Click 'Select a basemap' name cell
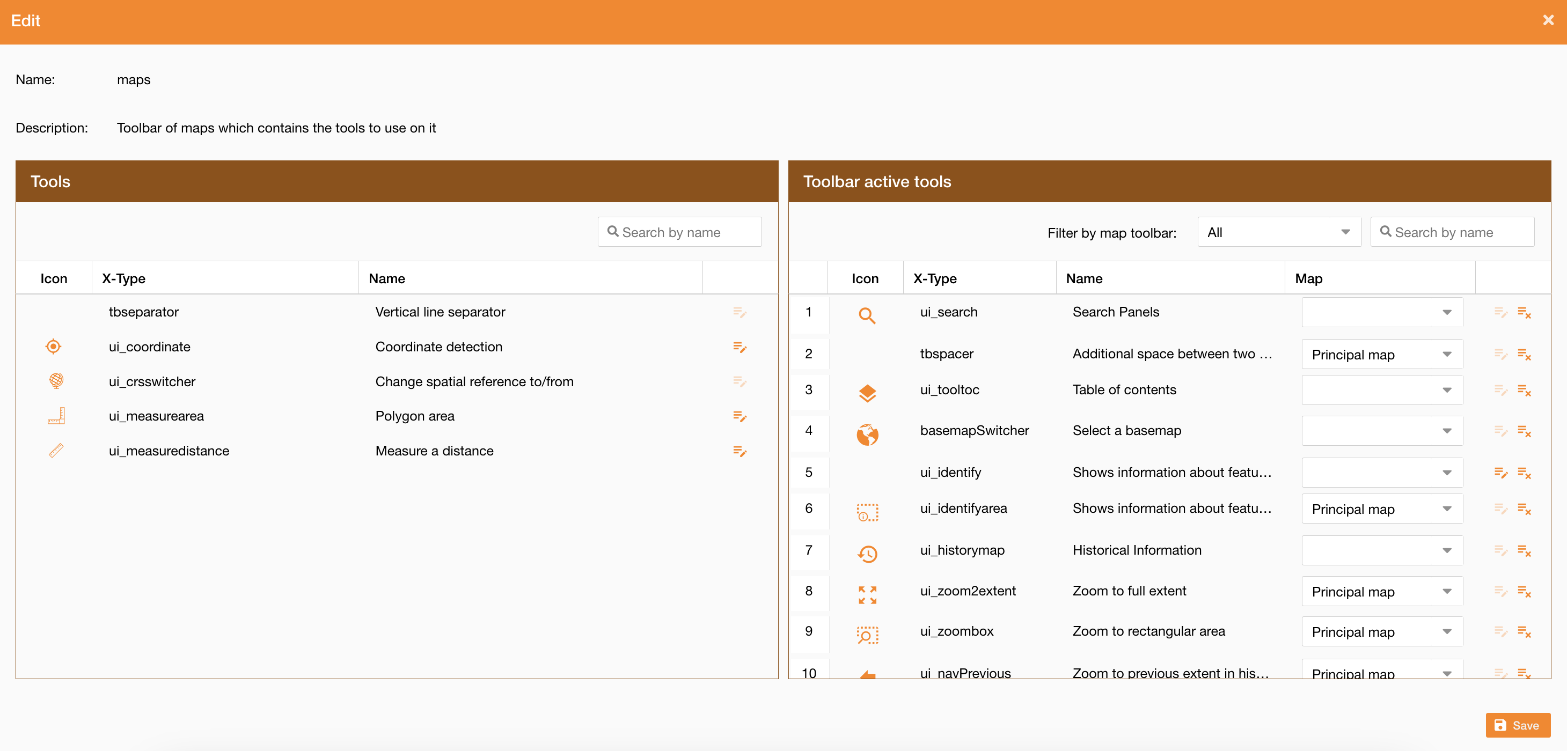 point(1126,431)
